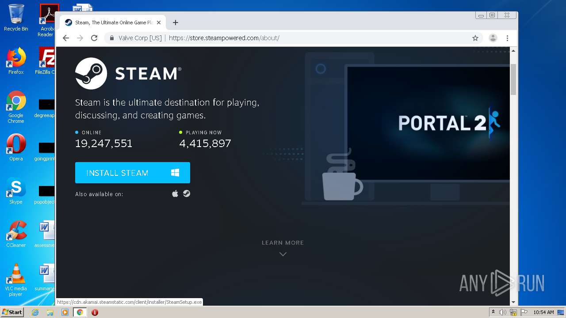This screenshot has height=318, width=566.
Task: Select Opera desktop shortcut
Action: pos(16,148)
